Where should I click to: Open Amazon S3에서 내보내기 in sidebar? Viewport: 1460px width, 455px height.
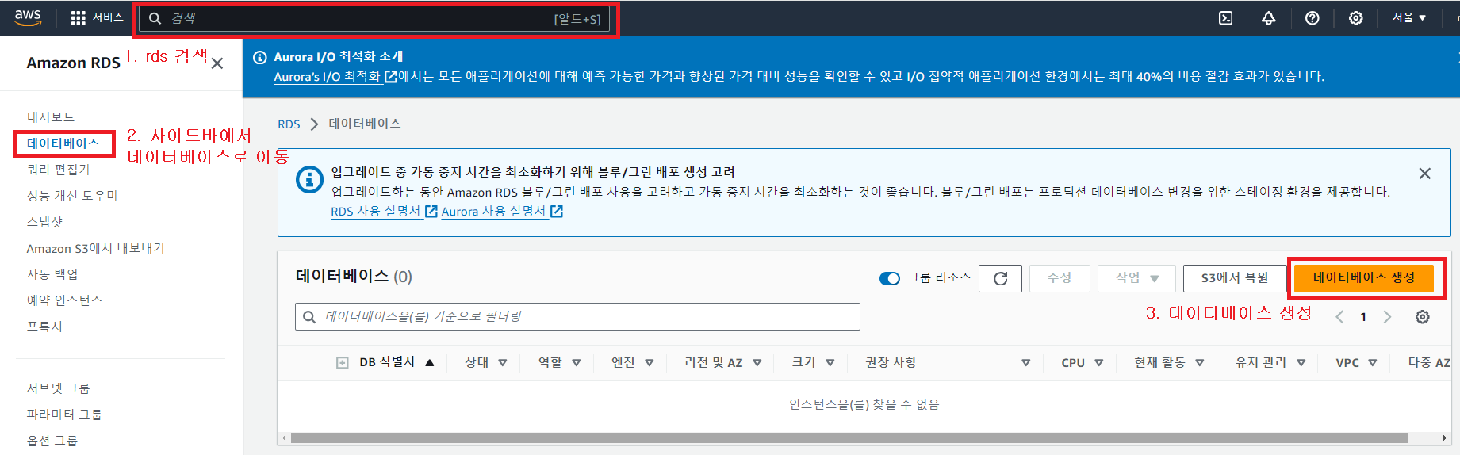tap(95, 248)
